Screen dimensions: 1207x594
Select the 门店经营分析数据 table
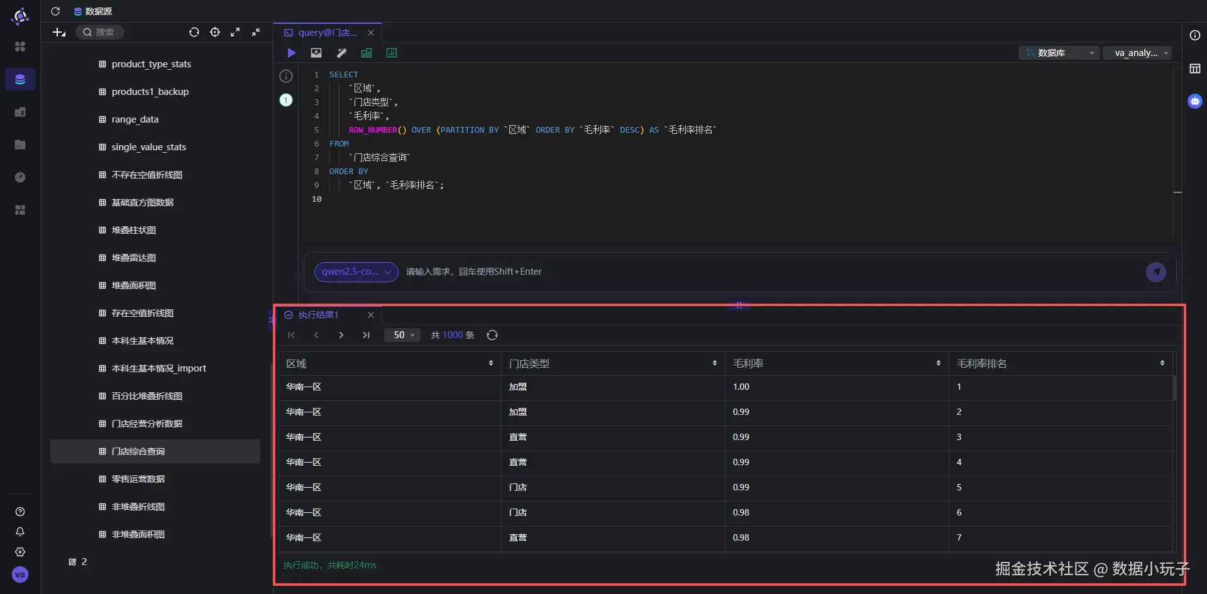147,424
